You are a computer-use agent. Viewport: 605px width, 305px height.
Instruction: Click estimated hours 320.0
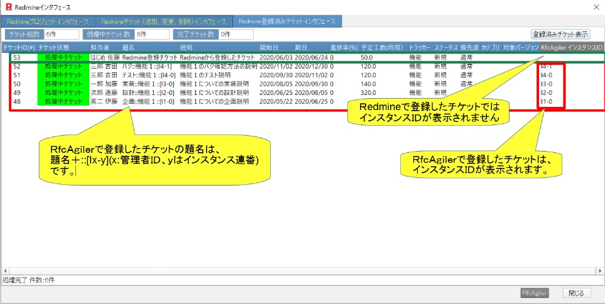coord(368,92)
